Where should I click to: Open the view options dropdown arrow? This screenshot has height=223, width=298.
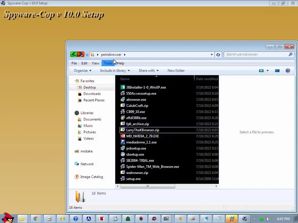[267, 71]
